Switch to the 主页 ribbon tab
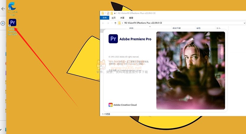 point(113,18)
